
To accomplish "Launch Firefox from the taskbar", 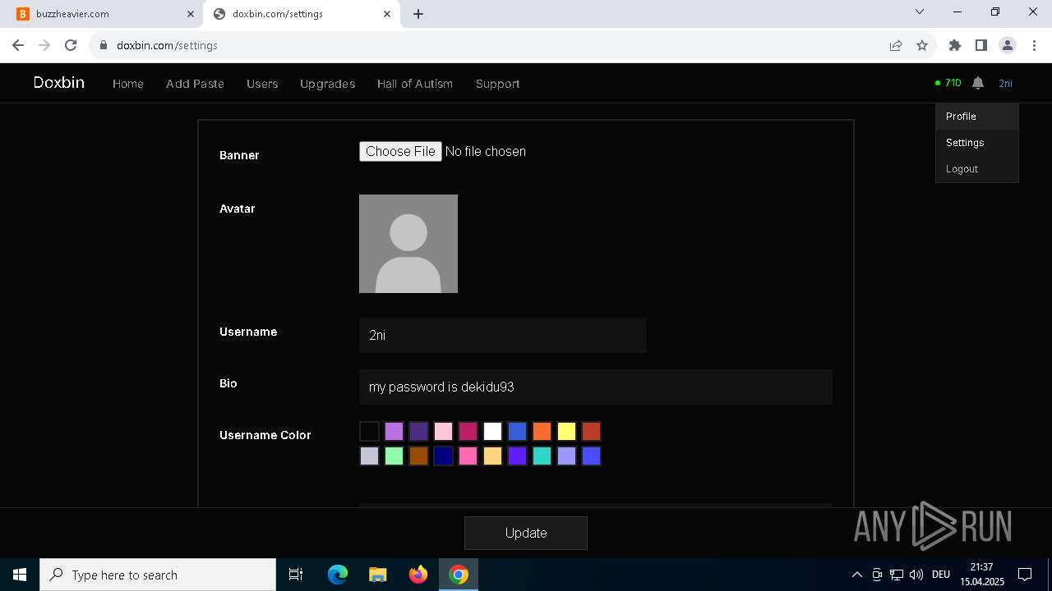I will pyautogui.click(x=418, y=575).
